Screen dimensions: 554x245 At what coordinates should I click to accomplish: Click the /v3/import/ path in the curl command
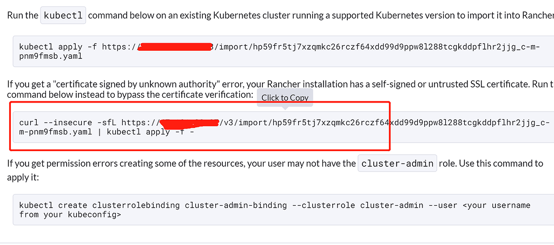coord(244,123)
